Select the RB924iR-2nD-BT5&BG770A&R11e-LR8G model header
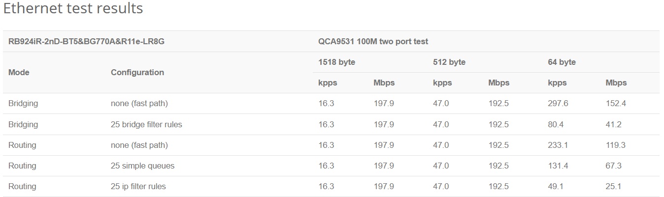 pos(86,42)
